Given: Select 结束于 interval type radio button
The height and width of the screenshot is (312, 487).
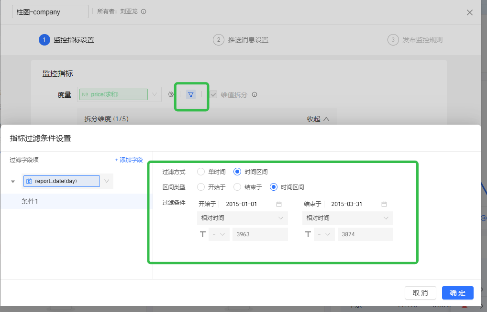Looking at the screenshot, I should coord(237,187).
